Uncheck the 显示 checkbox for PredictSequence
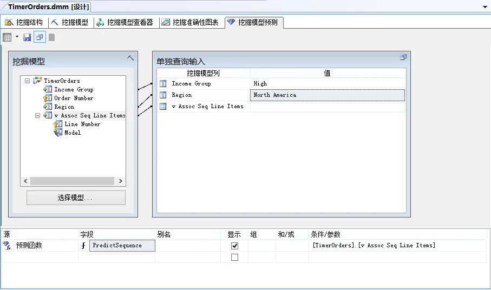This screenshot has width=491, height=290. (234, 246)
